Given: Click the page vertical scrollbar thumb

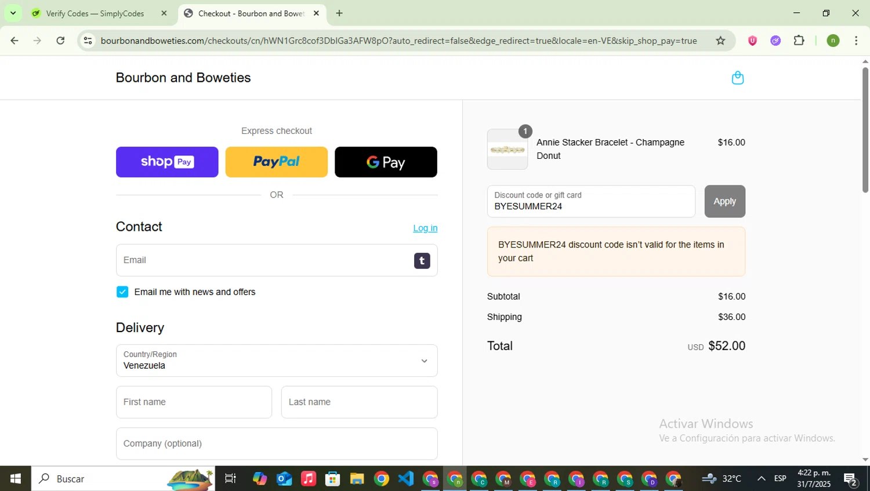Looking at the screenshot, I should click(865, 129).
